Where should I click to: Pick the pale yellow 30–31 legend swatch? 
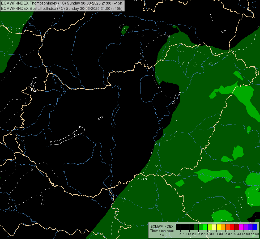(x=214, y=227)
